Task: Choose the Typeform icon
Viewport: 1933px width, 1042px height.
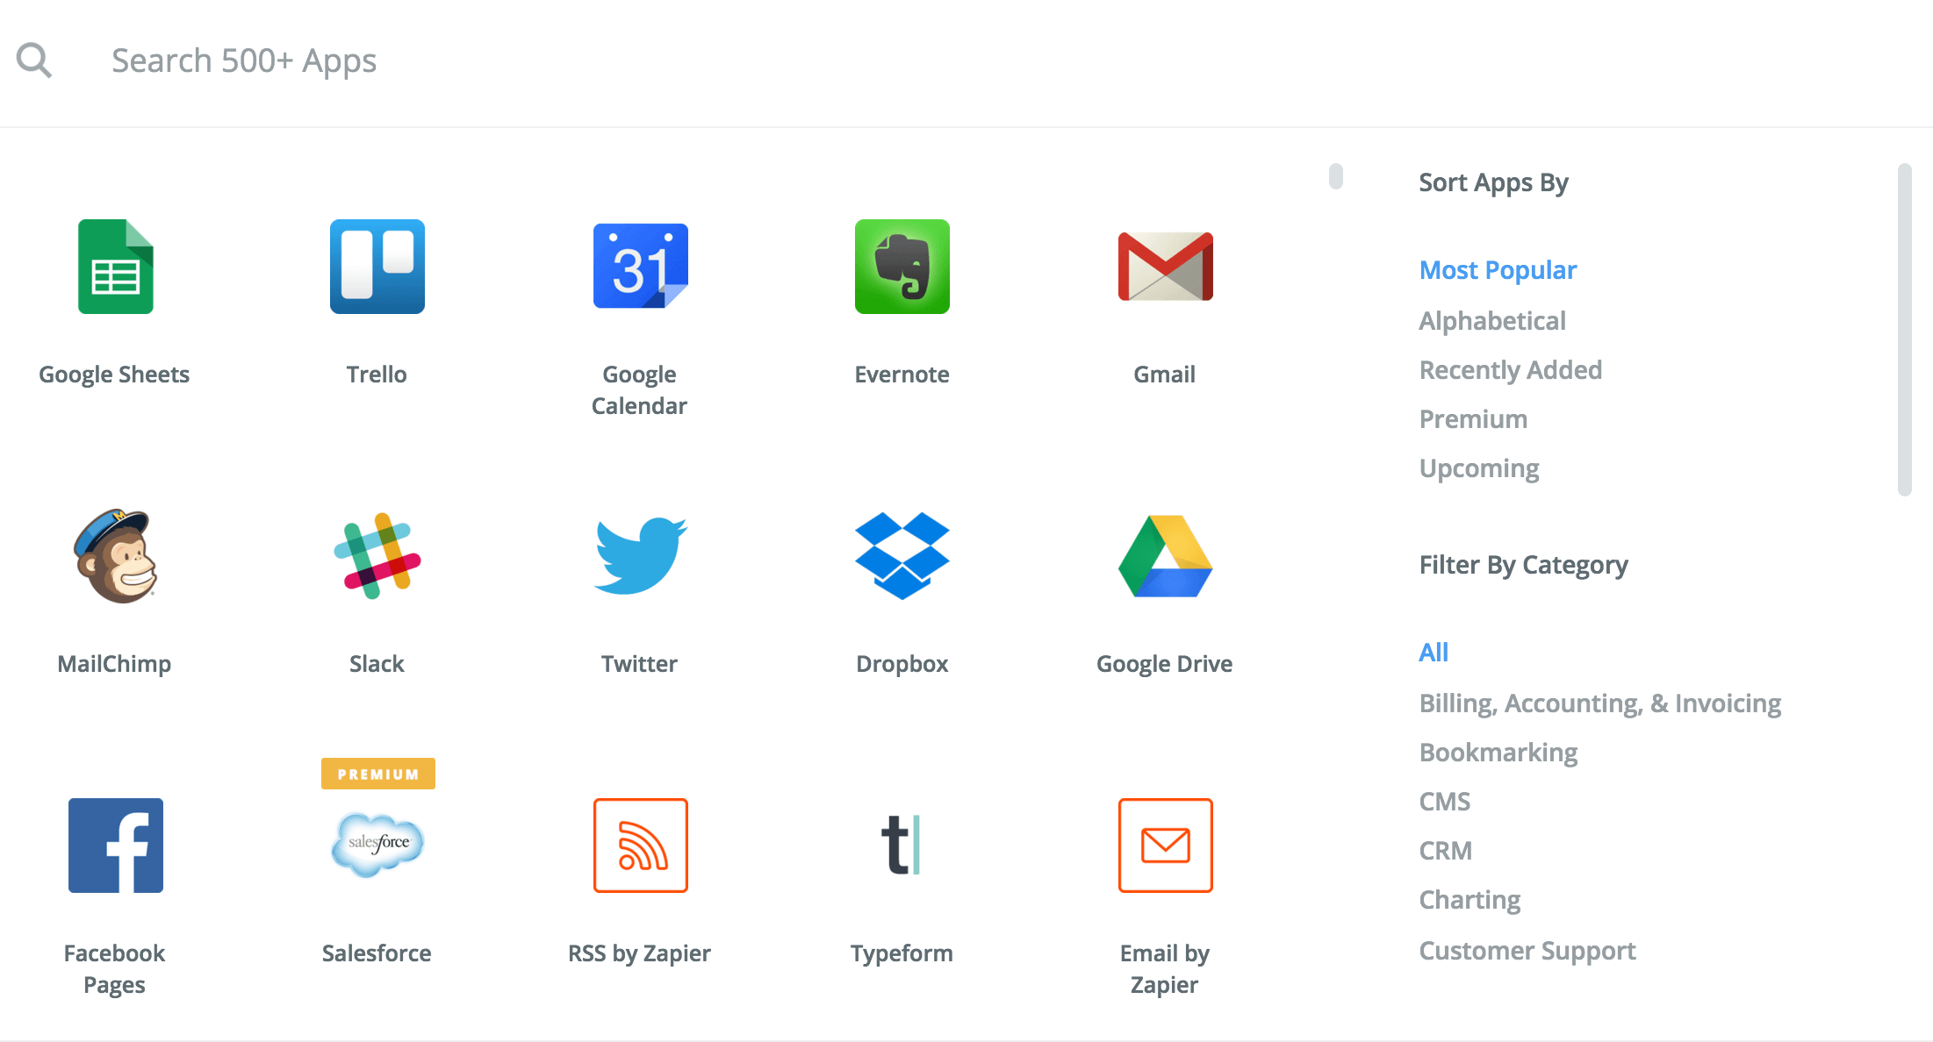Action: tap(902, 846)
